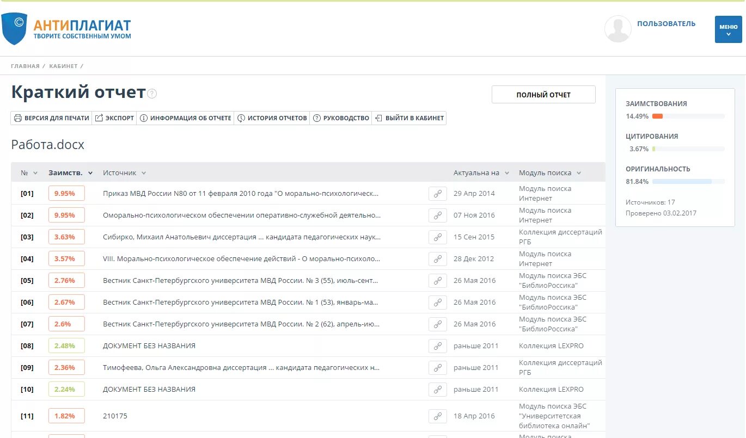Open link icon for source row 01

click(x=437, y=194)
